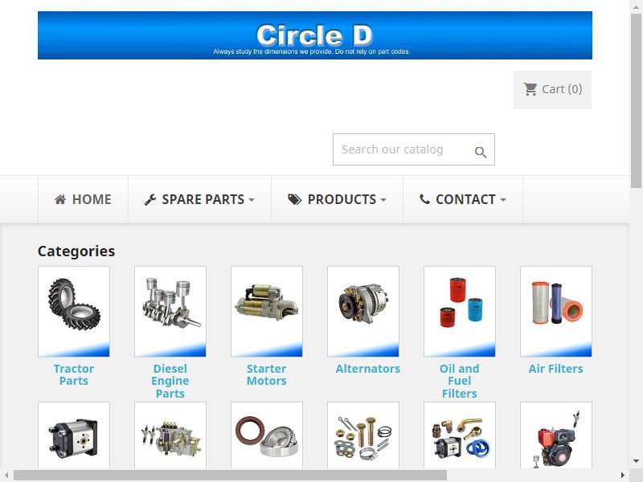This screenshot has width=643, height=482.
Task: Open the Tractor Parts tire image
Action: pos(74,312)
